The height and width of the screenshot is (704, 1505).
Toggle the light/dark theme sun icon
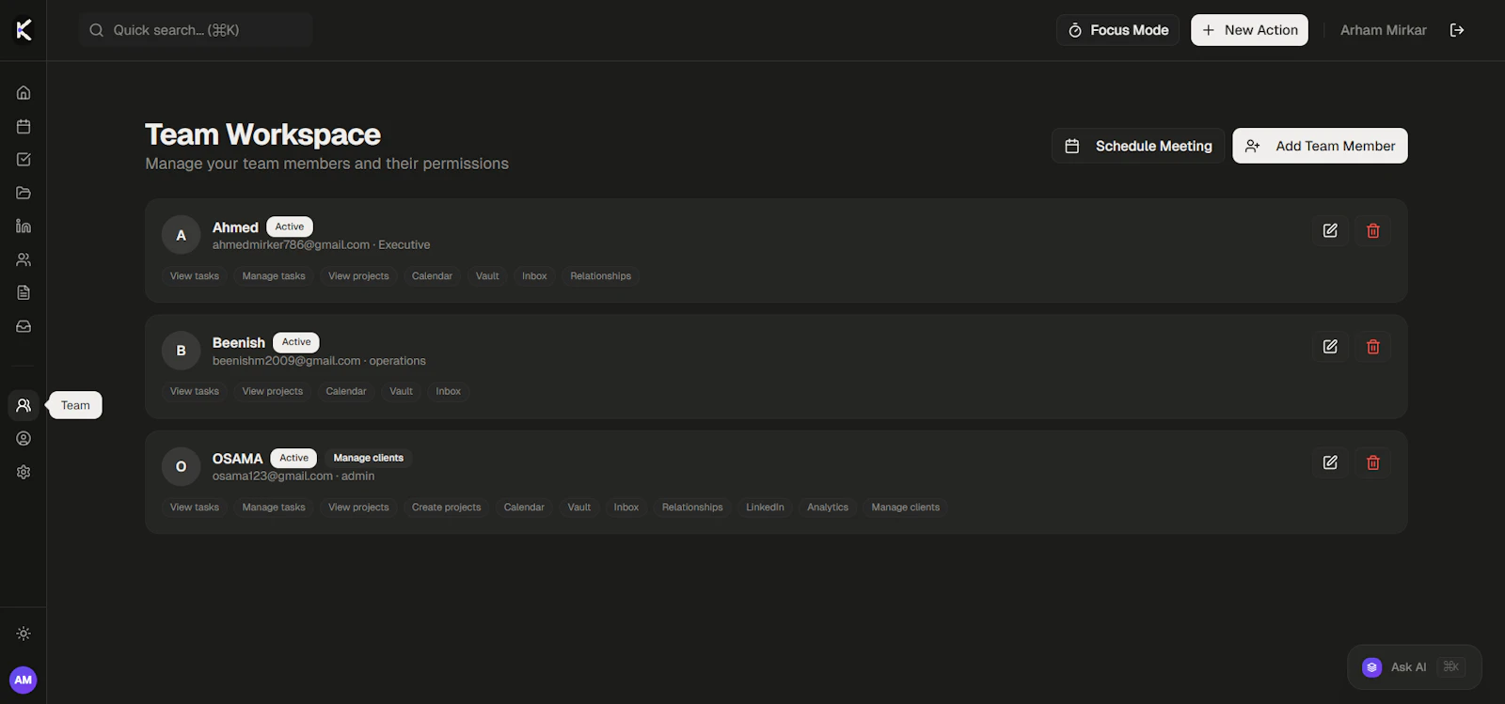(x=24, y=634)
